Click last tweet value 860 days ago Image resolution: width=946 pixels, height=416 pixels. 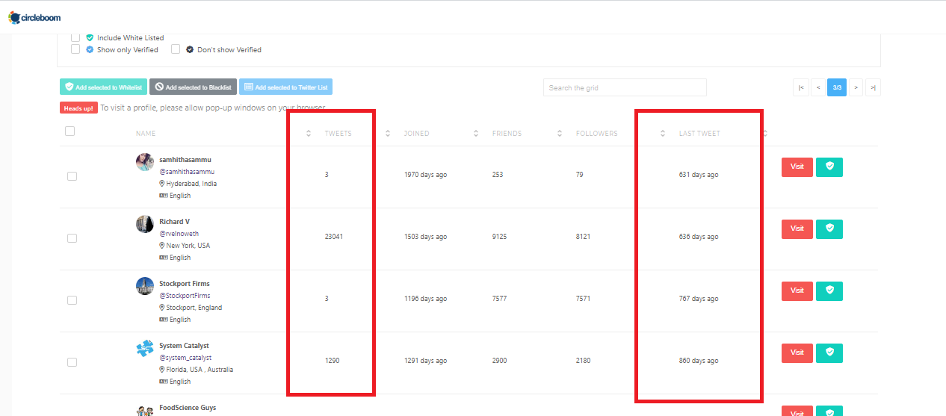coord(699,361)
